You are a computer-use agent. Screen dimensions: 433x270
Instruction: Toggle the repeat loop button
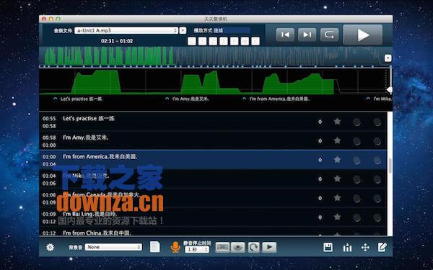[x=329, y=35]
